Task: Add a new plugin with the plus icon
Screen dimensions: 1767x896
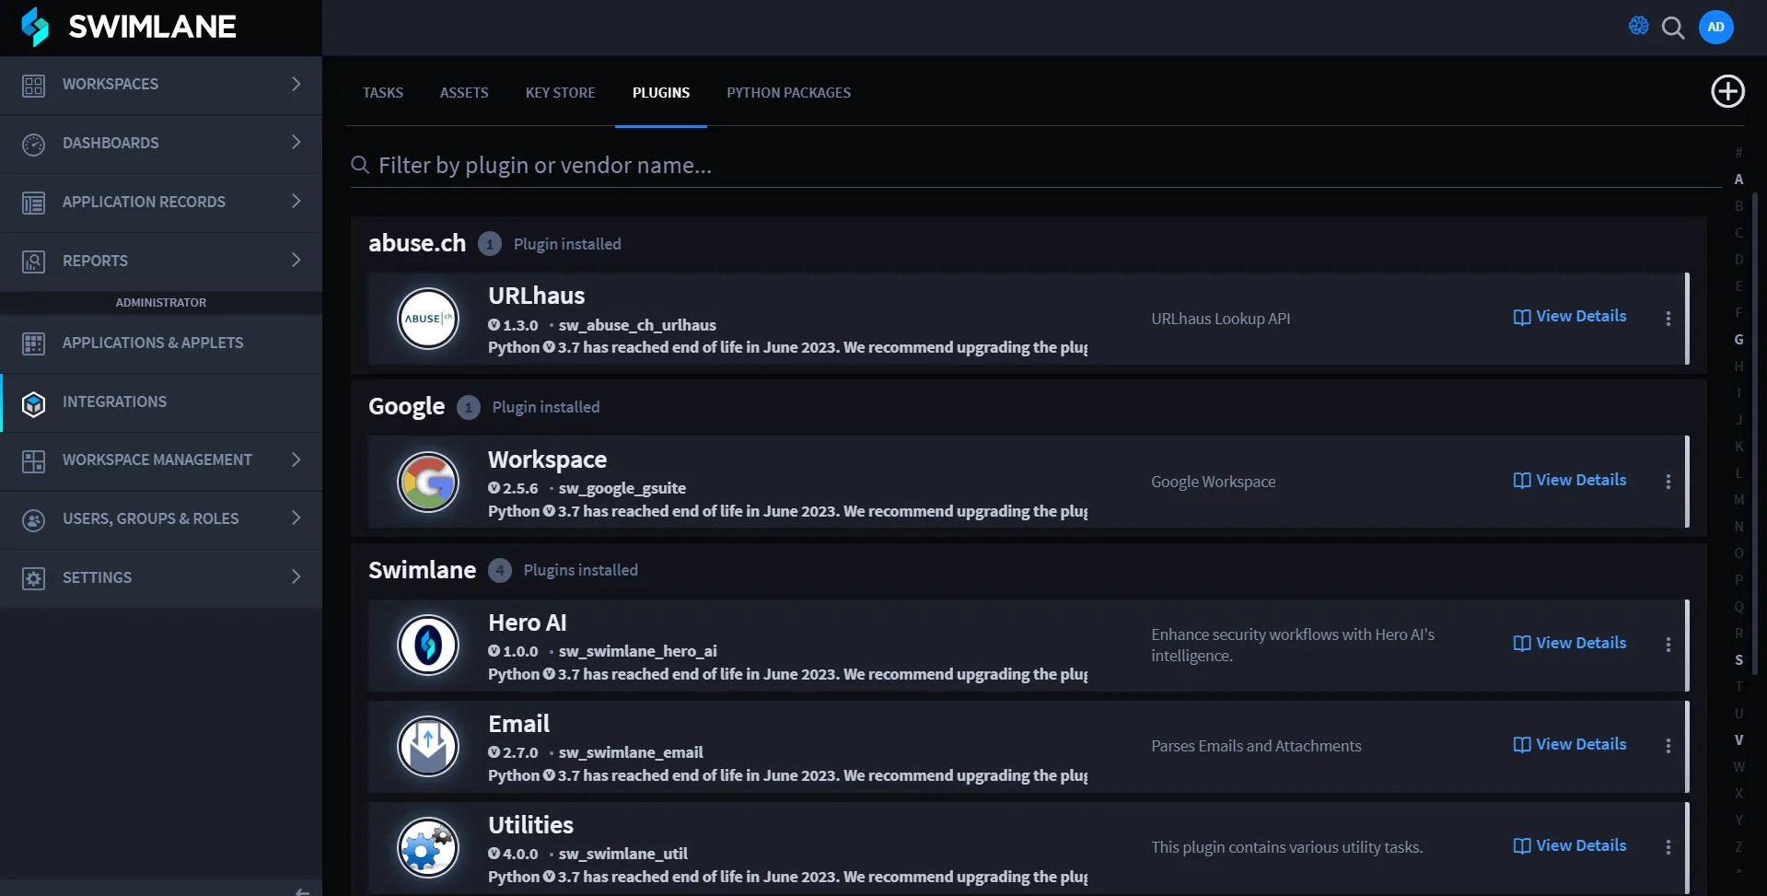Action: click(1727, 91)
